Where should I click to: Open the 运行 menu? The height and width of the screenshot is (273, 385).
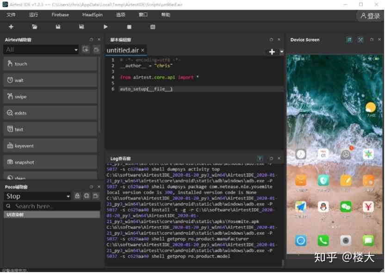point(34,15)
